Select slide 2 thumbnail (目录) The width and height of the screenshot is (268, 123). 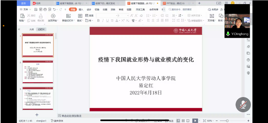coord(38,72)
